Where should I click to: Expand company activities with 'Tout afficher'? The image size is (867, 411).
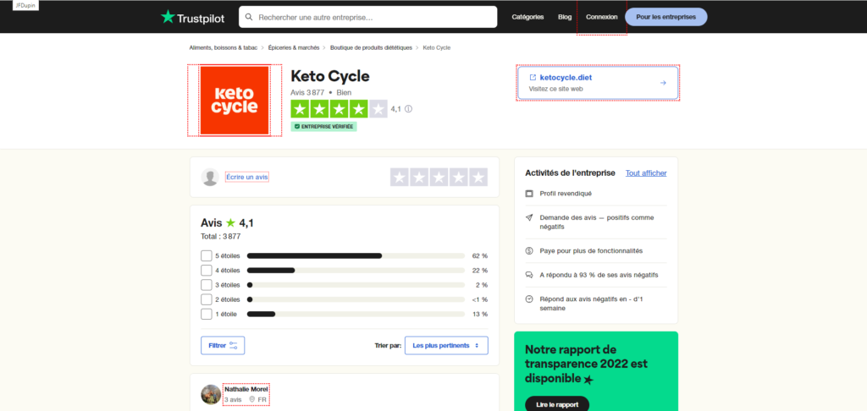coord(646,173)
